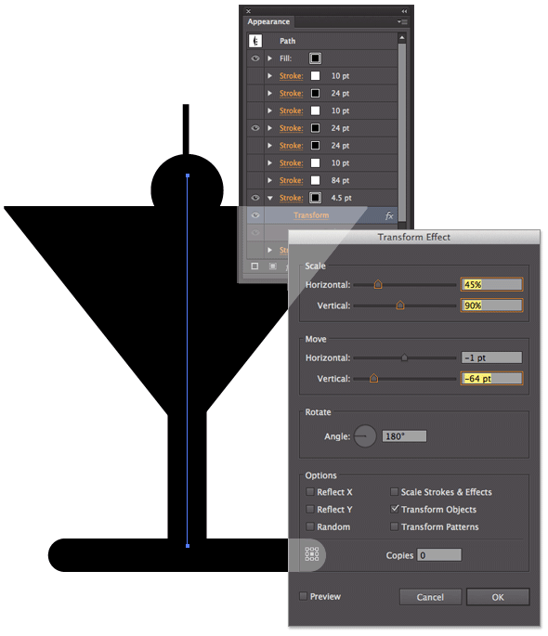
Task: Click the Rotate angle dial
Action: point(365,436)
